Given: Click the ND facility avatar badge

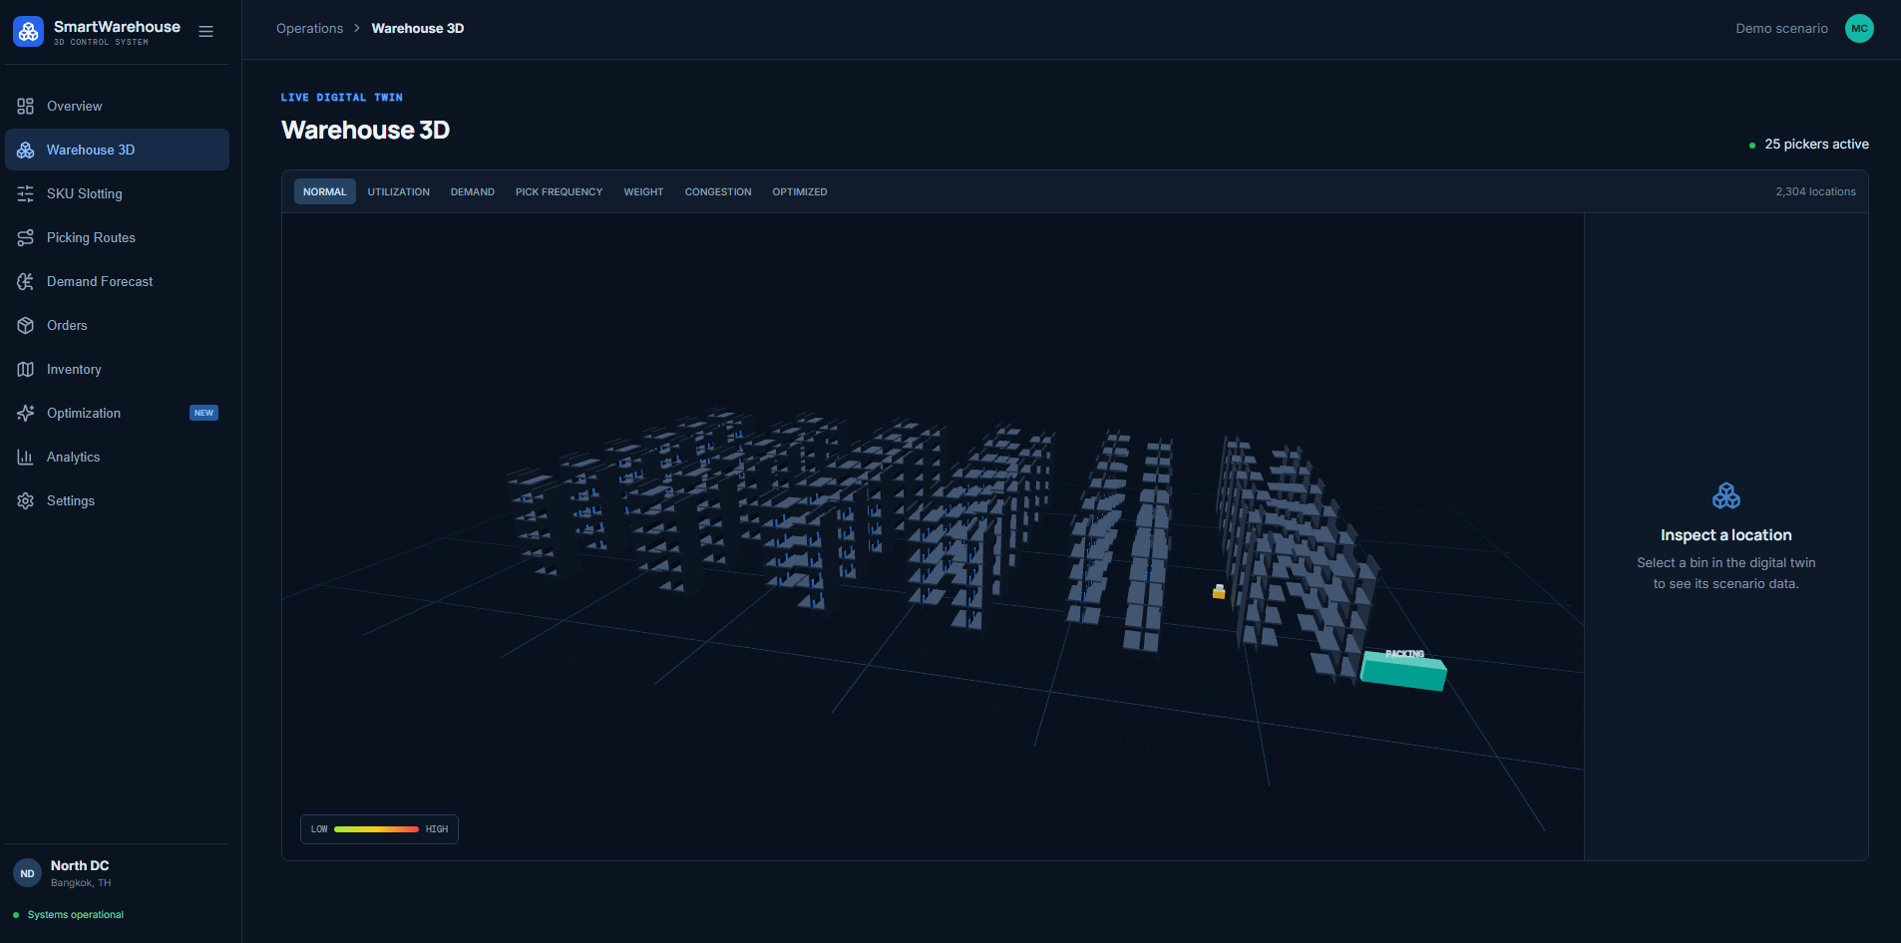Looking at the screenshot, I should pos(27,873).
